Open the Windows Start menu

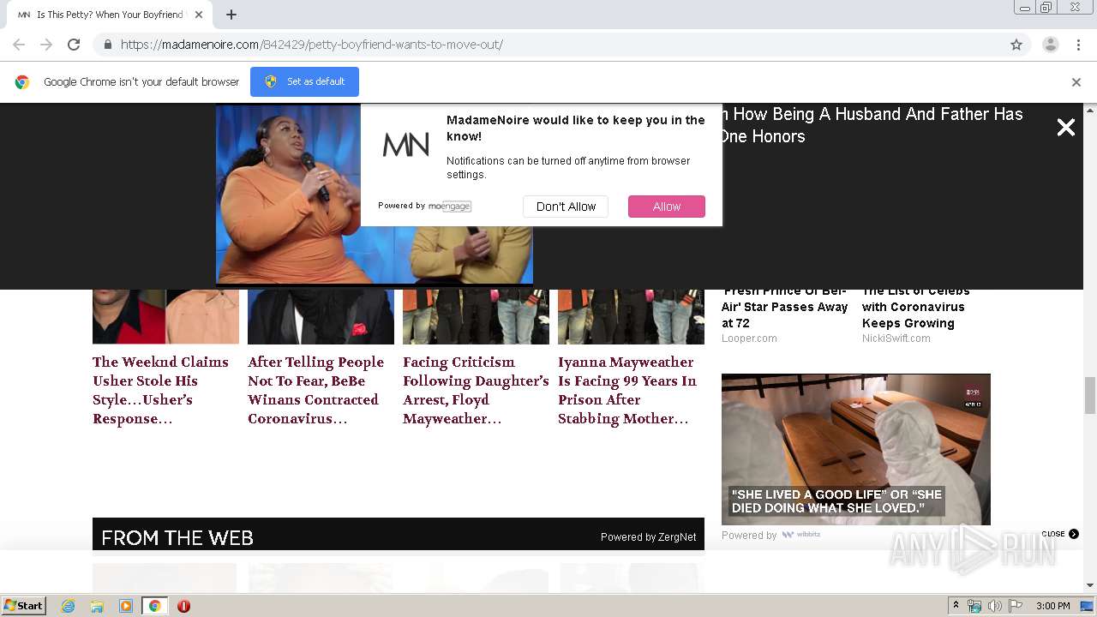click(24, 606)
